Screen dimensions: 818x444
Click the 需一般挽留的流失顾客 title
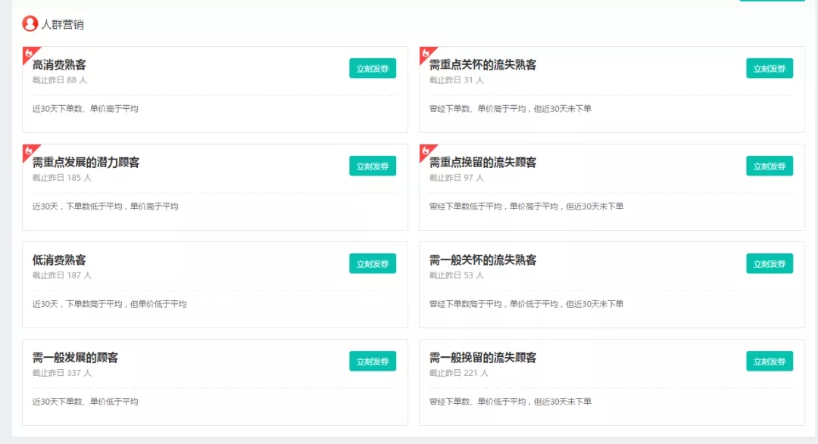click(482, 358)
